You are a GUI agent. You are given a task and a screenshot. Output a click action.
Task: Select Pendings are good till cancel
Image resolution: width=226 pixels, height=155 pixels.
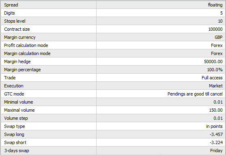(x=195, y=94)
